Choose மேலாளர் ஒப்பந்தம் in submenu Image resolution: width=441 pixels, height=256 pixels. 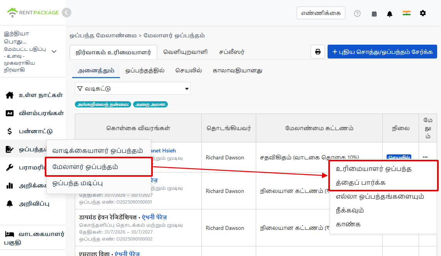point(99,167)
